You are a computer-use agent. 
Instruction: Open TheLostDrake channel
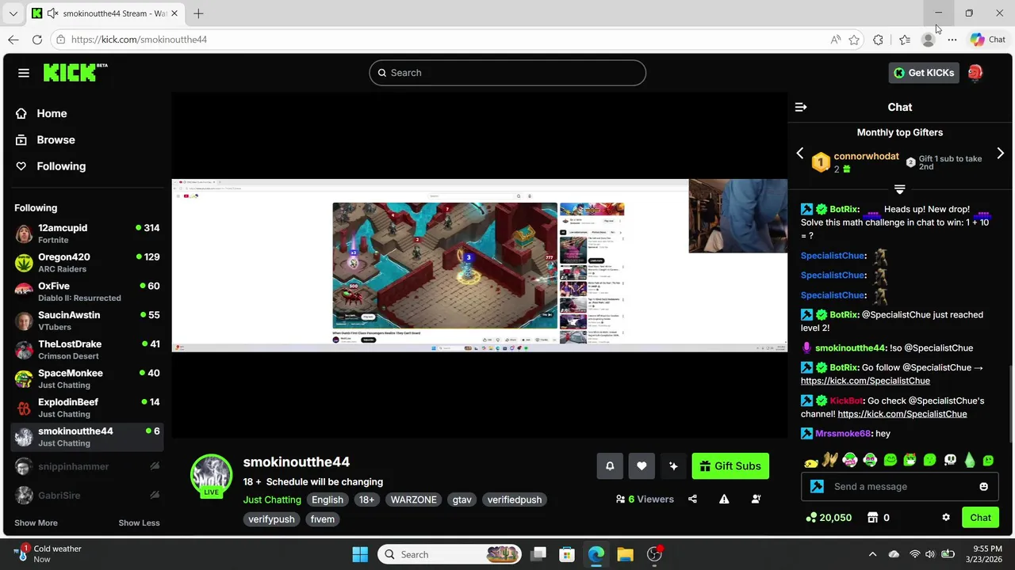click(87, 350)
